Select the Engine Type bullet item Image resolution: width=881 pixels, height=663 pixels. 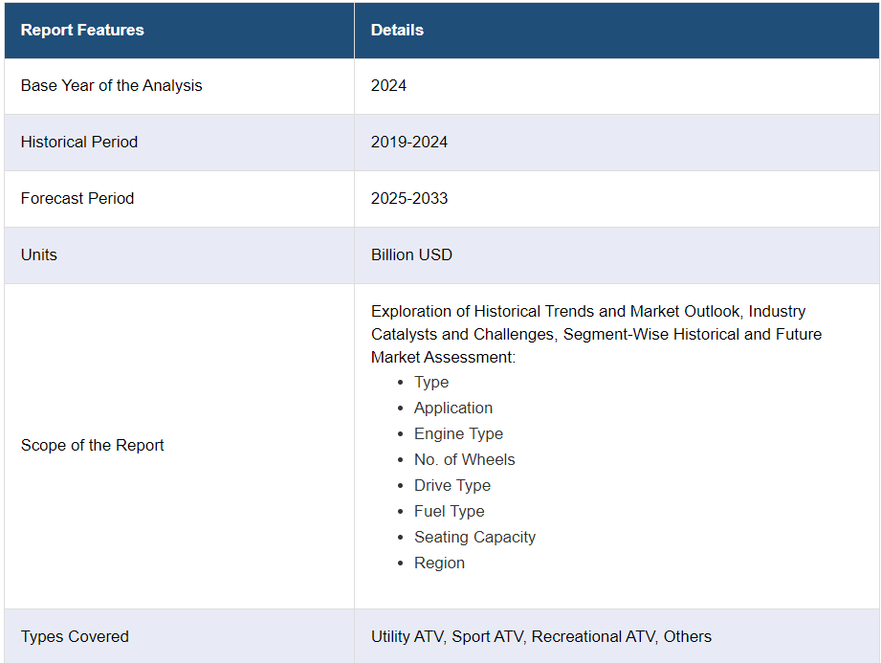click(458, 434)
